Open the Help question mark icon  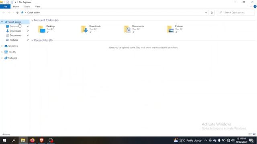[x=255, y=6]
